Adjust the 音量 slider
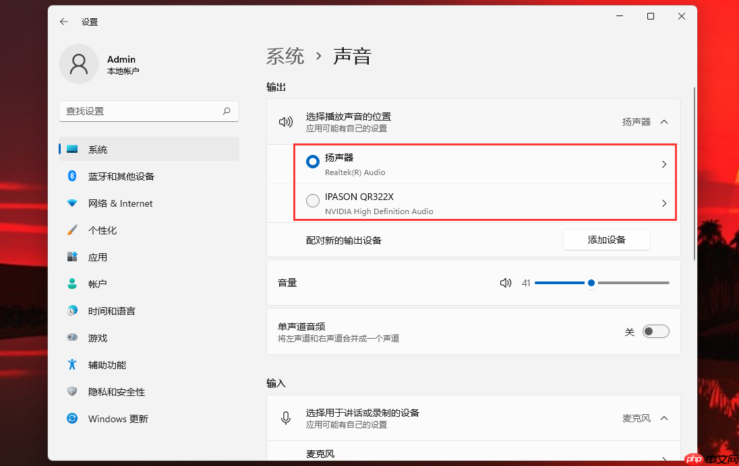Viewport: 739px width, 466px height. 591,283
